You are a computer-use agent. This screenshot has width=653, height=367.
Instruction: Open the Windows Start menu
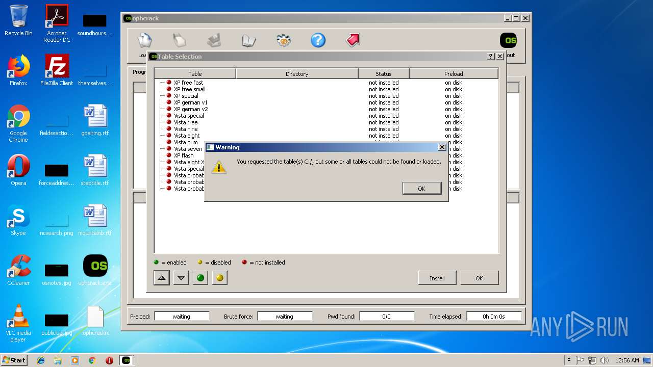point(14,360)
